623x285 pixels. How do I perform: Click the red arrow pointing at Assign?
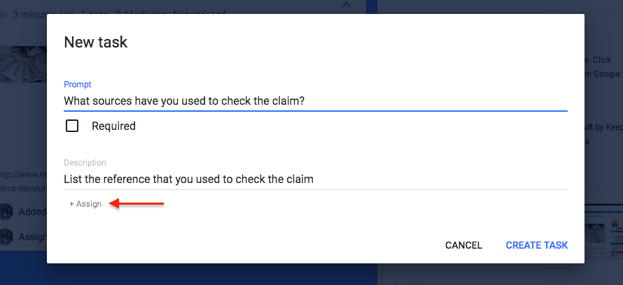pos(136,204)
